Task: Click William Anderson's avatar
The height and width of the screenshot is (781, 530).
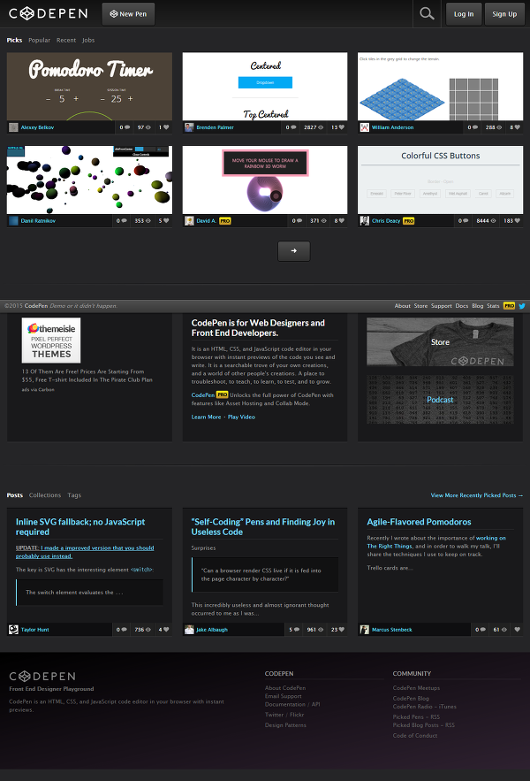Action: (x=364, y=127)
